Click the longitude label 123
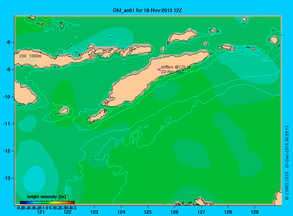The width and height of the screenshot is (293, 216). click(x=94, y=212)
